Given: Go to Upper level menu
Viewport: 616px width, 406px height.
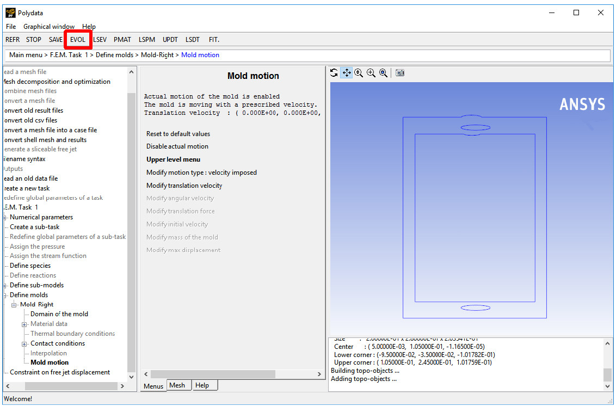Looking at the screenshot, I should [173, 159].
